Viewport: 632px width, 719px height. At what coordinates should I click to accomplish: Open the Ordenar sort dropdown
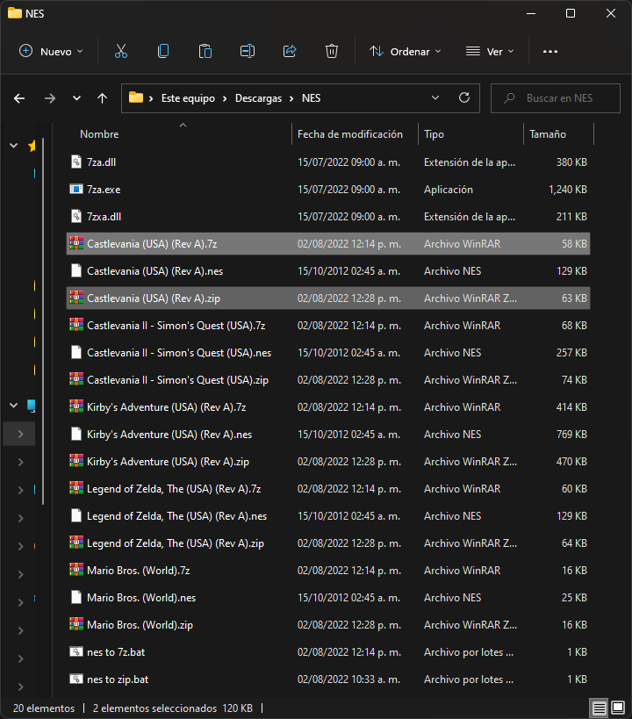click(405, 51)
